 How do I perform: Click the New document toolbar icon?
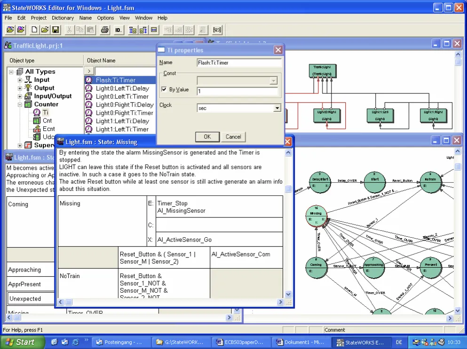[x=34, y=30]
